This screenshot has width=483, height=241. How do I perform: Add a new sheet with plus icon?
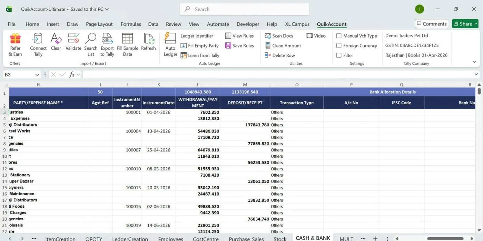click(x=375, y=238)
